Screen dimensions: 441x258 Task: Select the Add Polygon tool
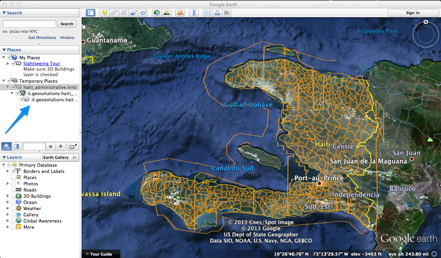[x=114, y=13]
